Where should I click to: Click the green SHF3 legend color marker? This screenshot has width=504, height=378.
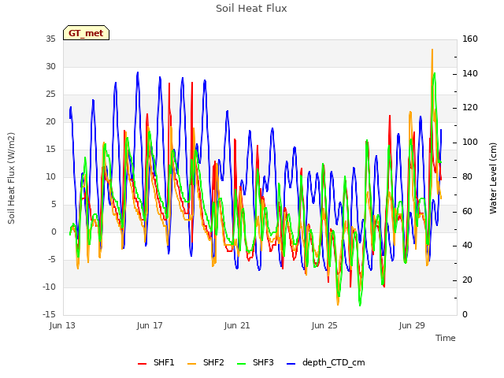[x=241, y=364]
